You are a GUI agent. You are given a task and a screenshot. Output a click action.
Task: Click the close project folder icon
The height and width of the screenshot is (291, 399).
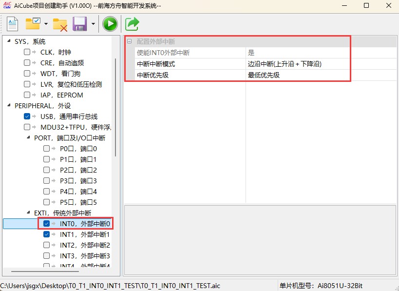coord(60,25)
